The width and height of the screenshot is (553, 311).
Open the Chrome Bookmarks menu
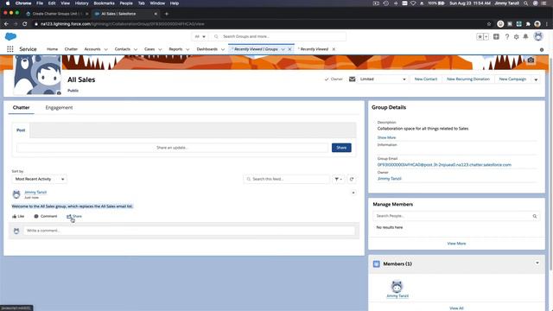(x=104, y=3)
